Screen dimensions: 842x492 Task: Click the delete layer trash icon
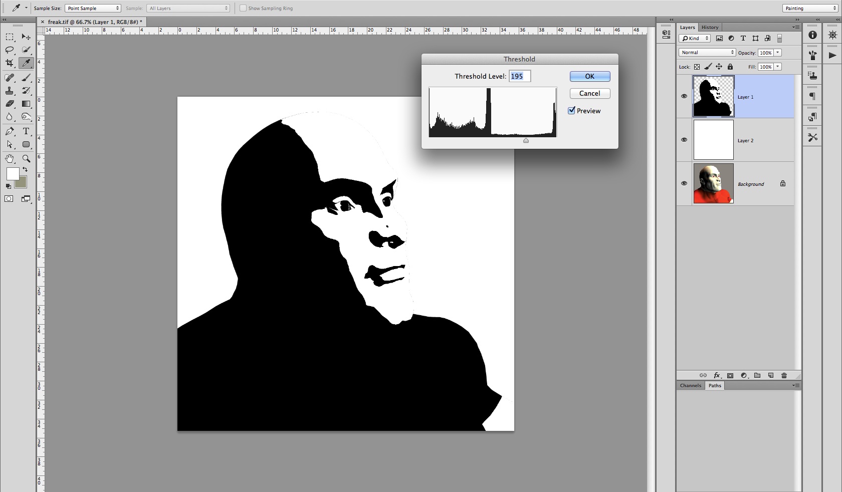784,375
